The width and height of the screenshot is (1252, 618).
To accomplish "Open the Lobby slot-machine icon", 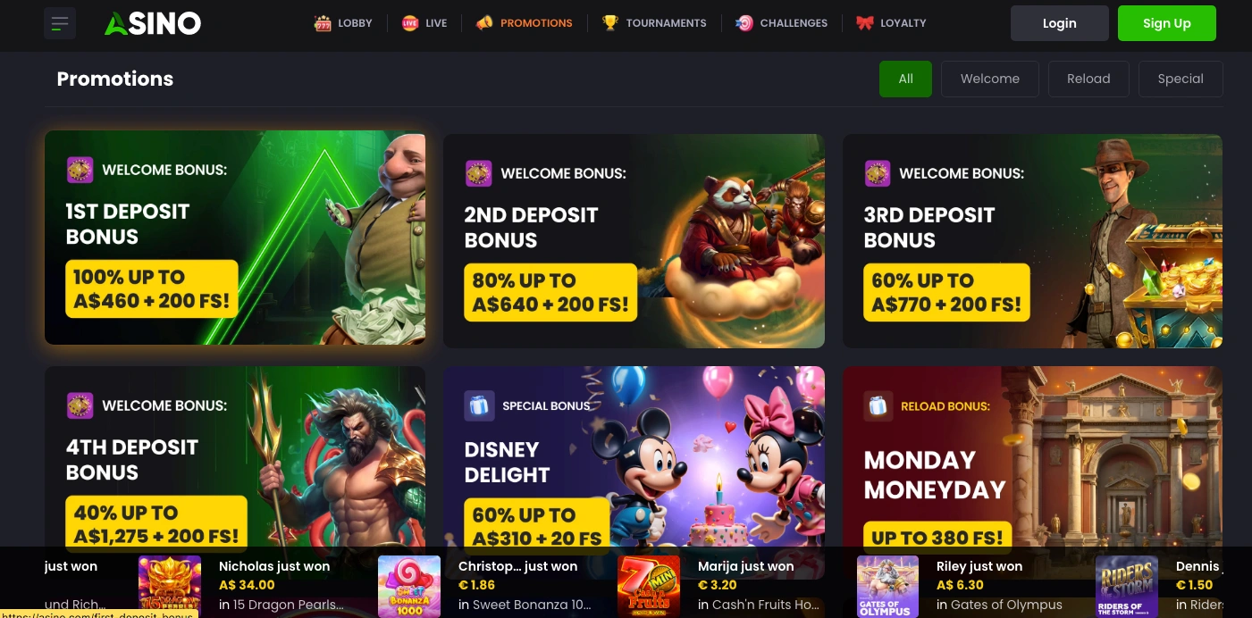I will [x=323, y=23].
